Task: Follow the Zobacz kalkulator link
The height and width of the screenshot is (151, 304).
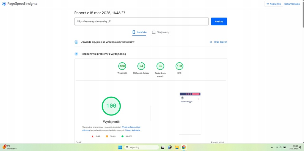Action: pos(133,130)
